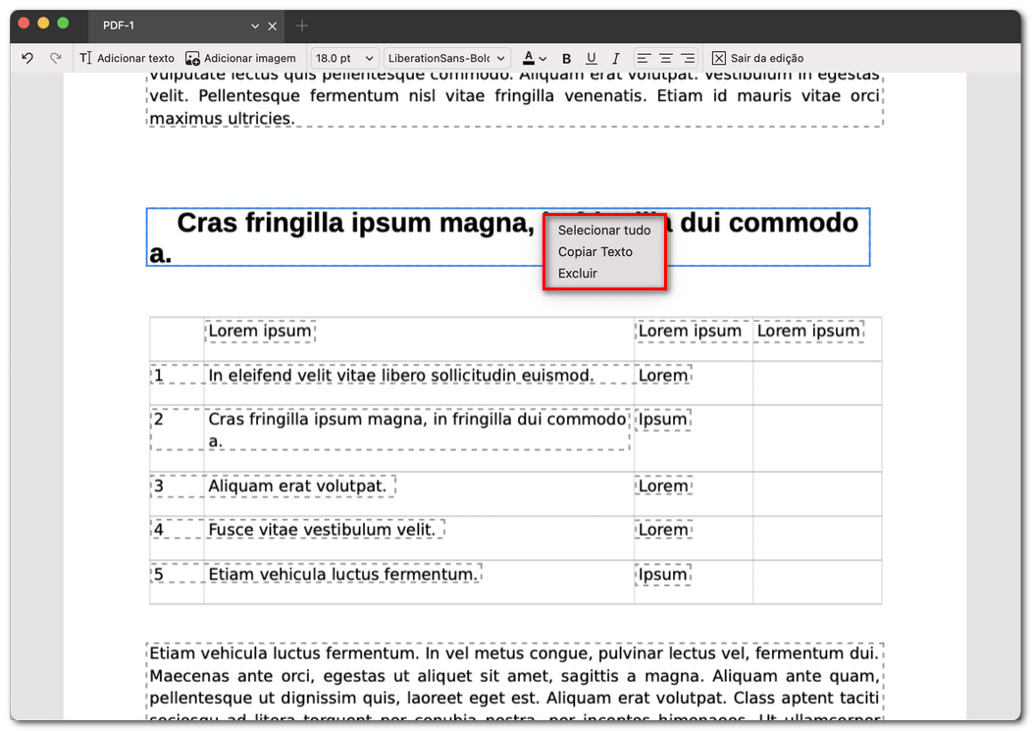Center align the text
The width and height of the screenshot is (1032, 731).
tap(665, 58)
